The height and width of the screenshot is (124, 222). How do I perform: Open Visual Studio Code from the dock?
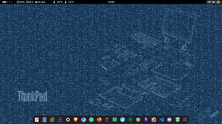point(162,120)
